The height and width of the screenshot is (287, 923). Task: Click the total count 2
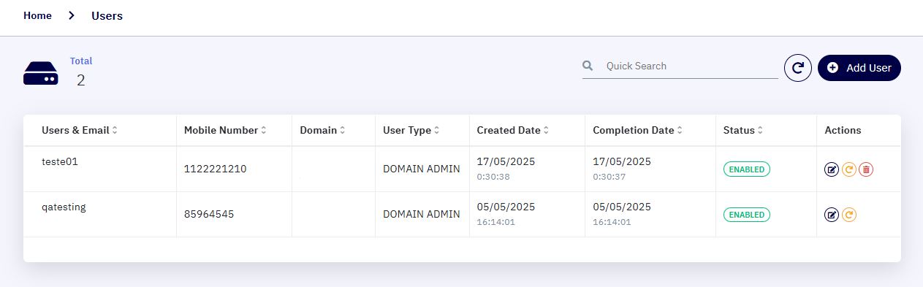(x=80, y=80)
